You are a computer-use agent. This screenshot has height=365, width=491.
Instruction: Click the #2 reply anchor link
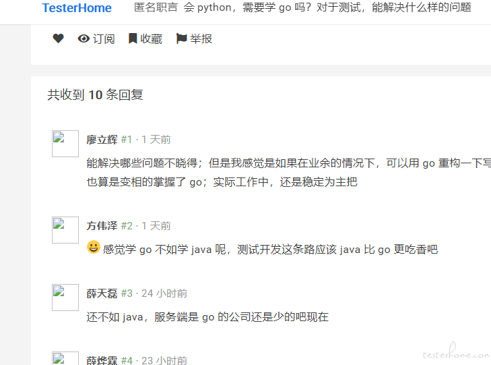coord(127,226)
